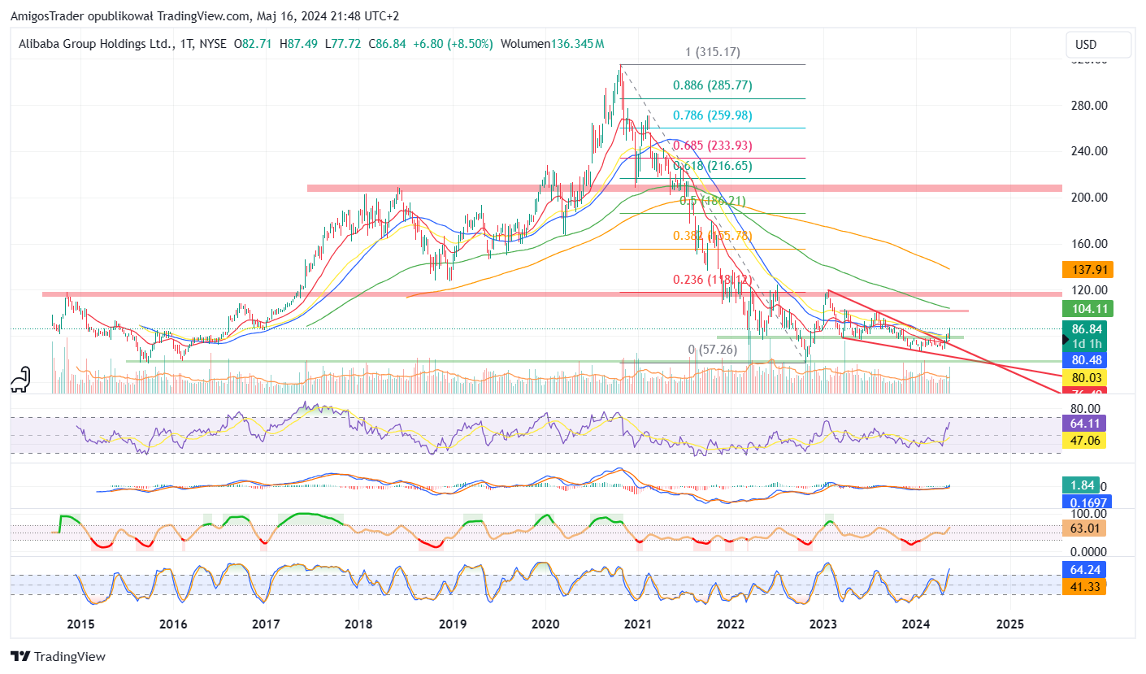Viewport: 1146px width, 674px height.
Task: Click the open value O82.71
Action: click(253, 43)
